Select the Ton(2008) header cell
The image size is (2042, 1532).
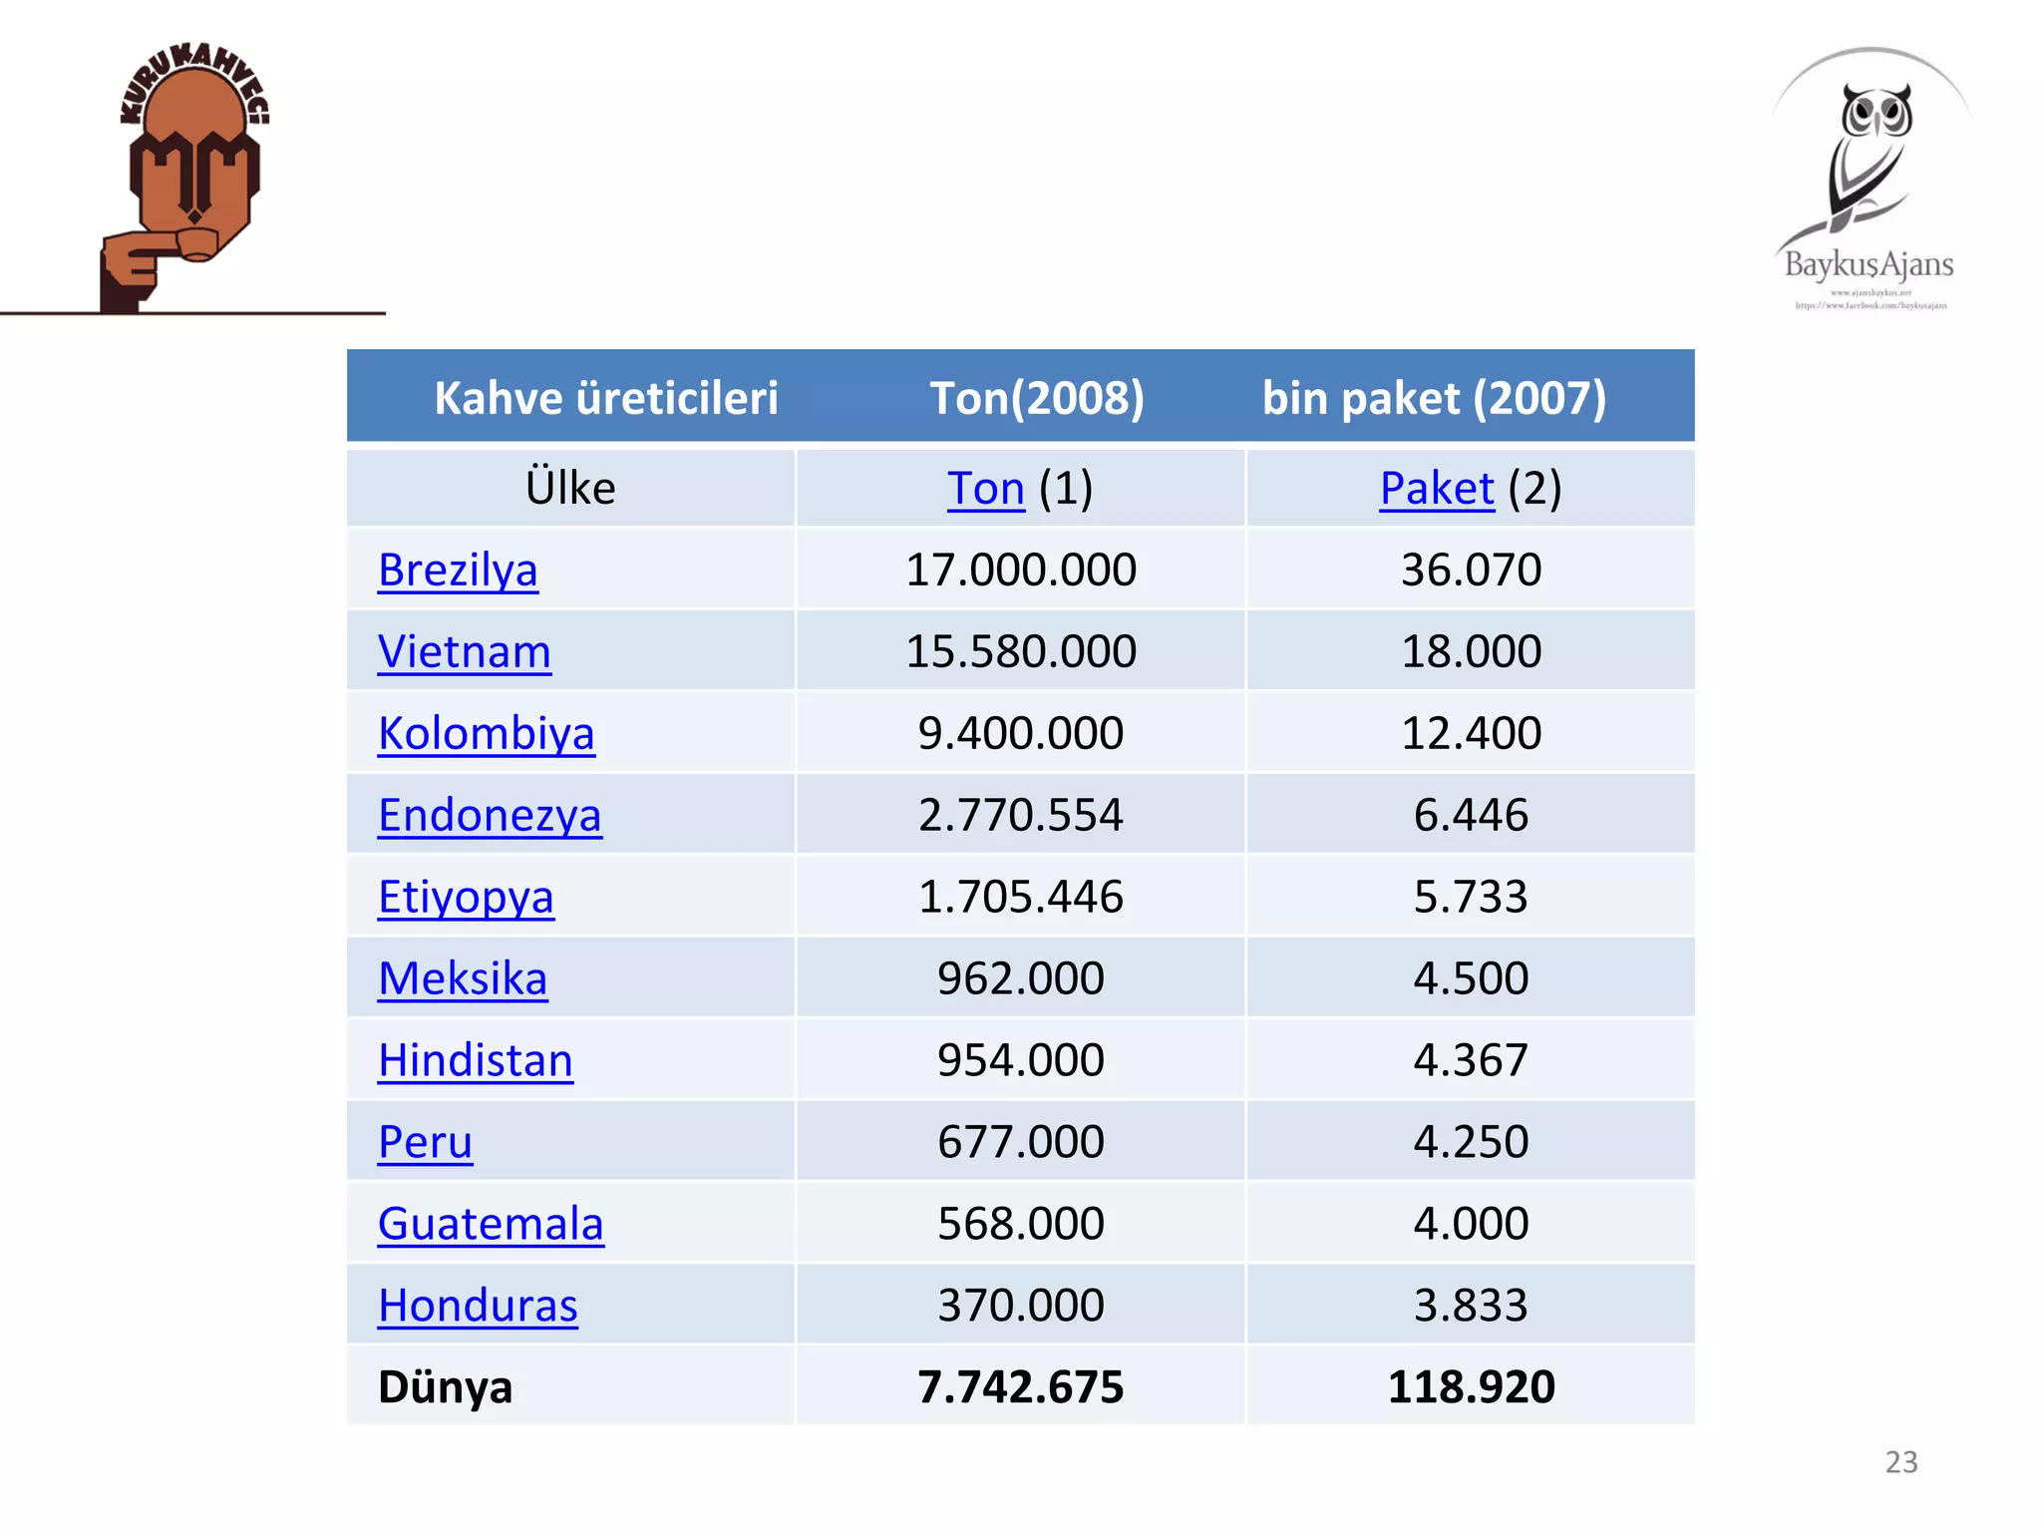point(1037,398)
